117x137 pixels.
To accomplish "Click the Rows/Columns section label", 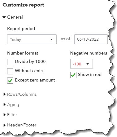I will pyautogui.click(x=22, y=94).
